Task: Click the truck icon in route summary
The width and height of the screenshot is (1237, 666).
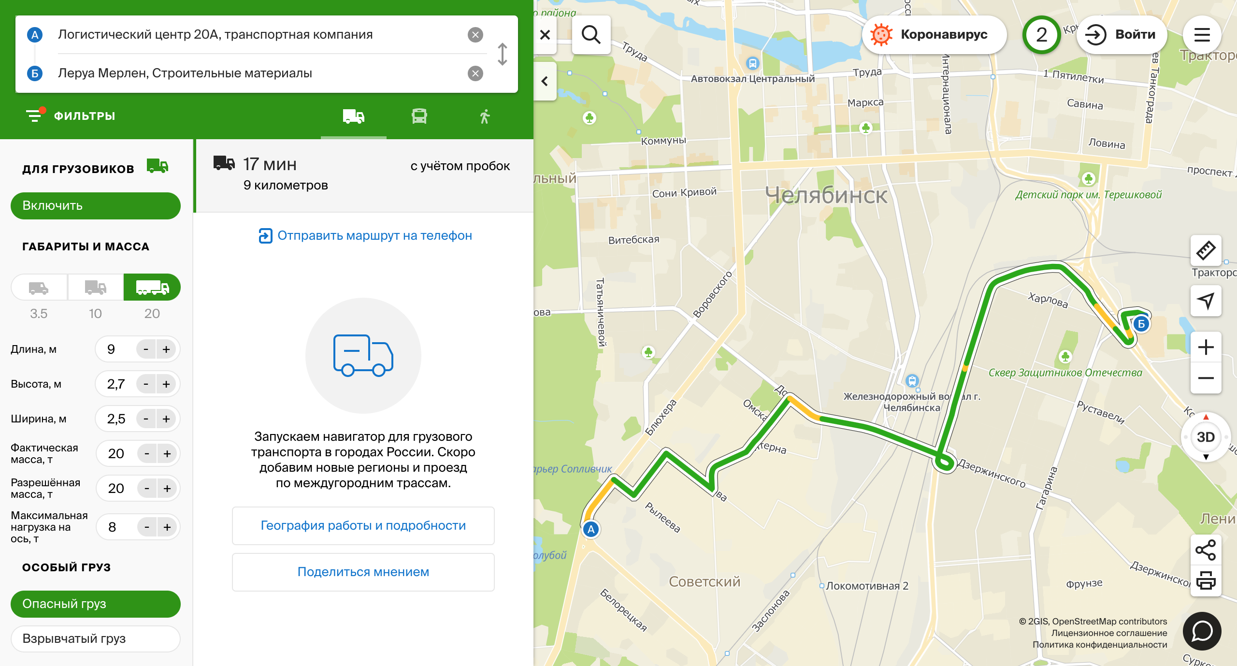Action: click(224, 163)
